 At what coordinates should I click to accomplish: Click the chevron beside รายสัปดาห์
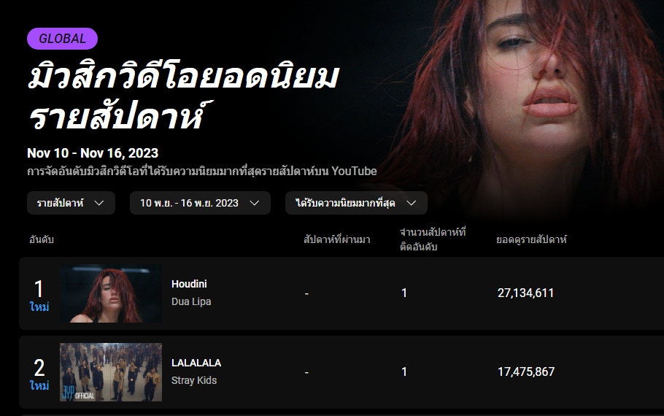(x=99, y=203)
